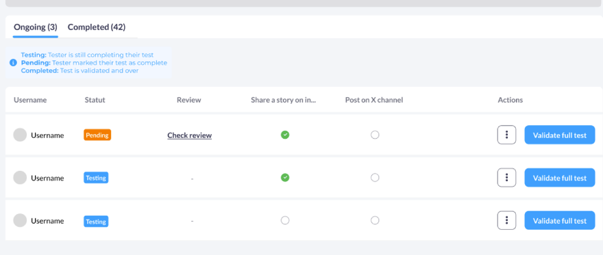Mark X channel post in the Pending row
Viewport: 603px width, 255px height.
pos(375,135)
